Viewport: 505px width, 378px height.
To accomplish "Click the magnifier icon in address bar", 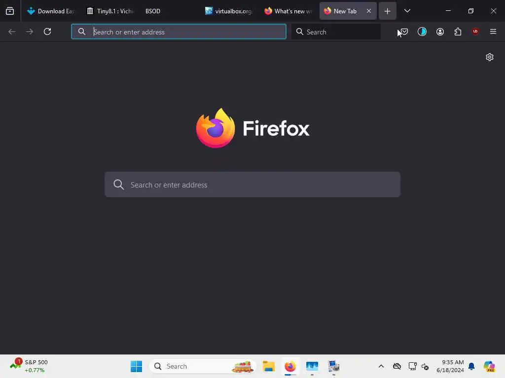I will (x=82, y=31).
